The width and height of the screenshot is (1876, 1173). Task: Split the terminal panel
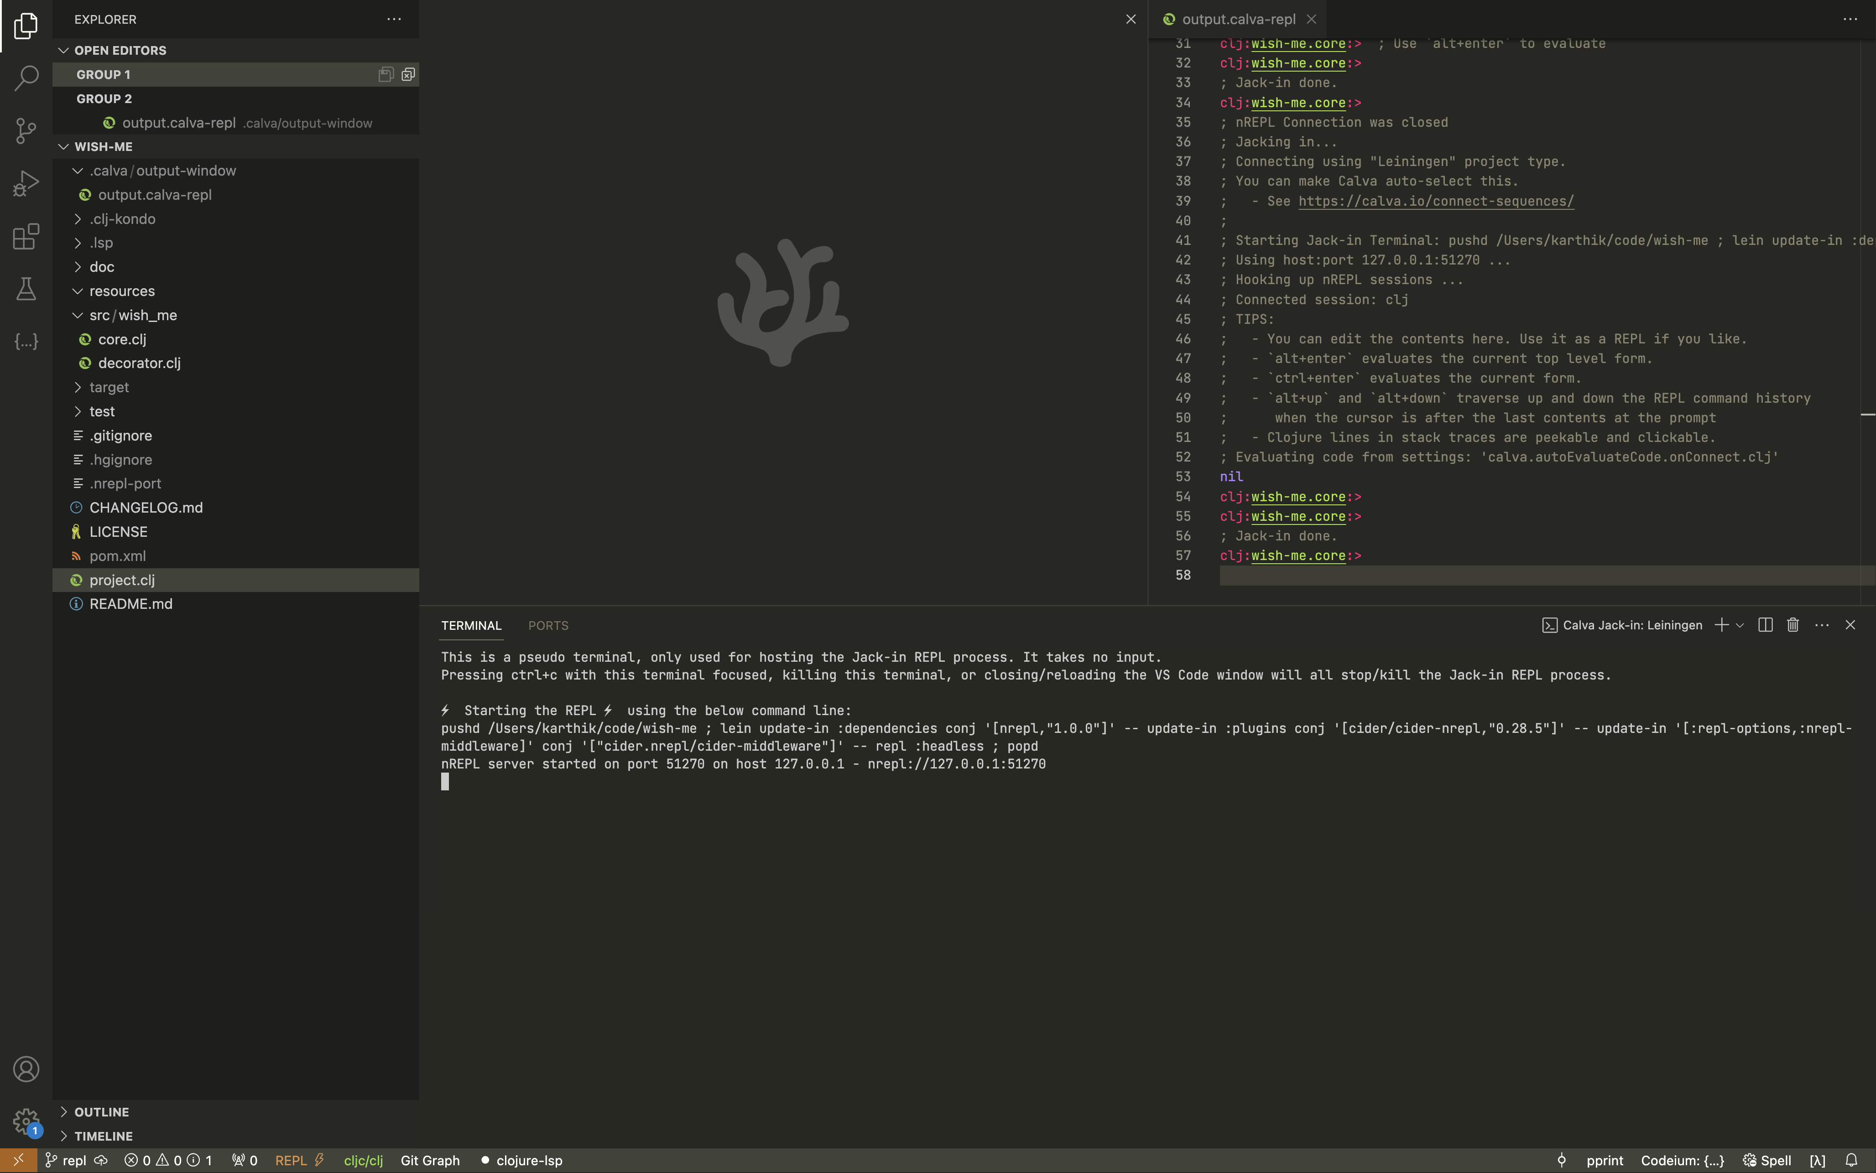click(1765, 625)
